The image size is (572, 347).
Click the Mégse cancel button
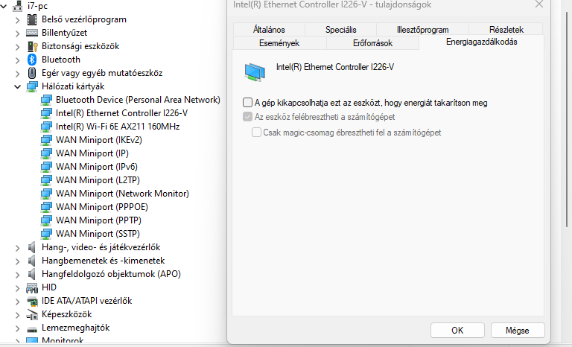[518, 330]
